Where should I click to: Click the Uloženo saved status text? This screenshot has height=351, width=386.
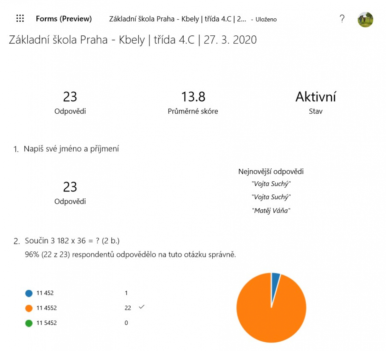click(x=266, y=20)
